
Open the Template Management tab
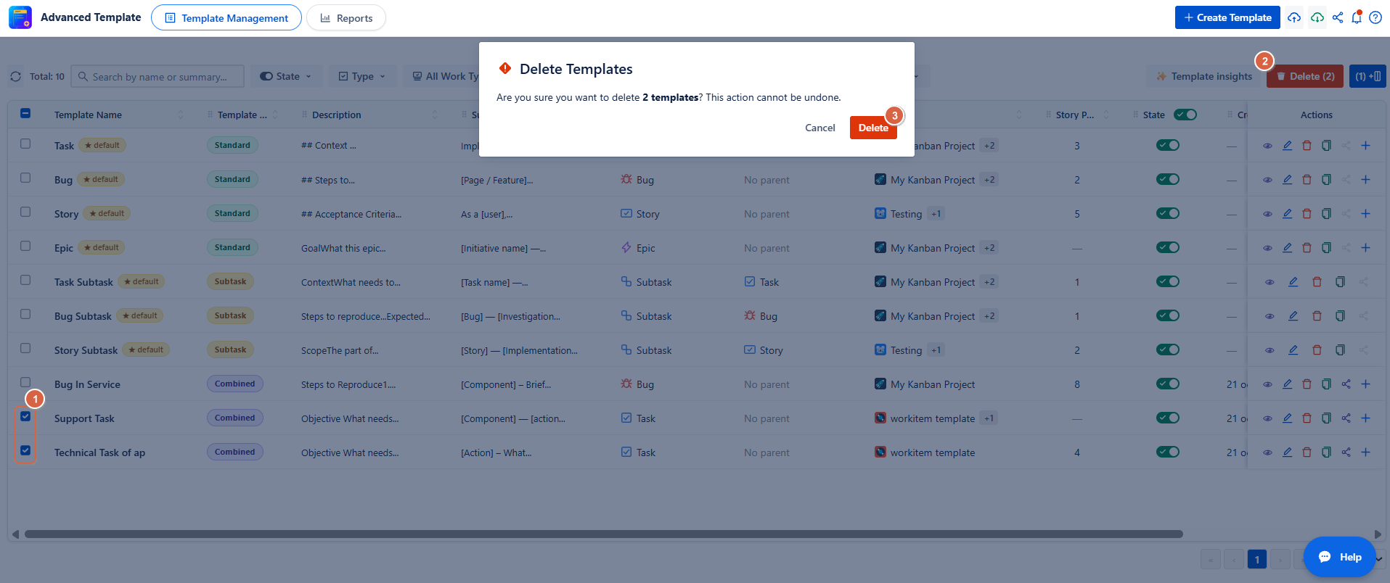[x=226, y=17]
